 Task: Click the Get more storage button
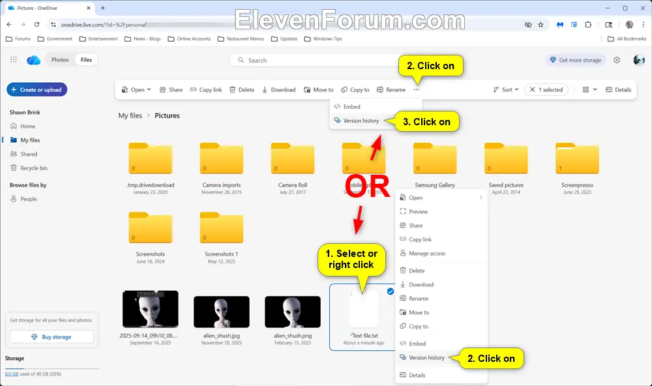point(576,60)
